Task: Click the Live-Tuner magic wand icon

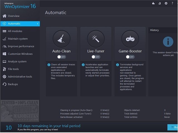Action: pos(96,39)
